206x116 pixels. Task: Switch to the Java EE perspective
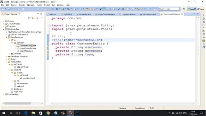click(x=192, y=9)
